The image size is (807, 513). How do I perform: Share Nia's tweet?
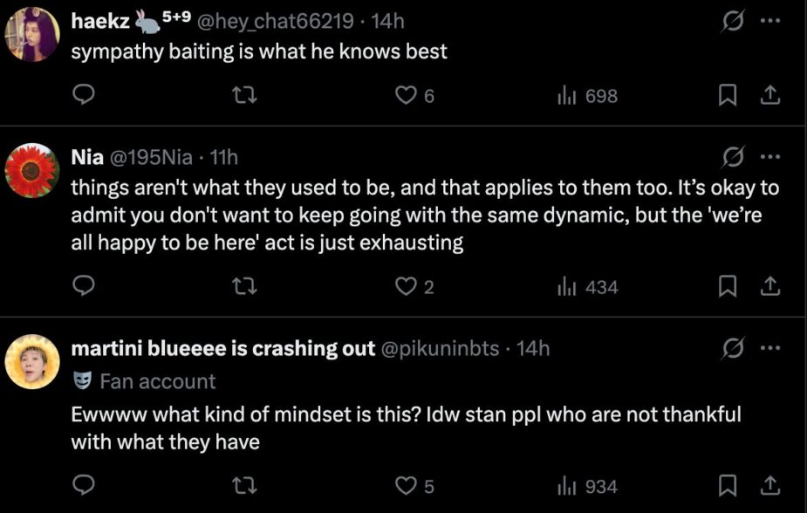tap(769, 286)
